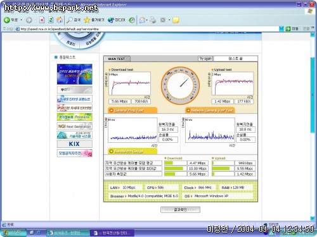Open the 모범공직자추천 pink flower banner
The height and width of the screenshot is (237, 317).
75,153
